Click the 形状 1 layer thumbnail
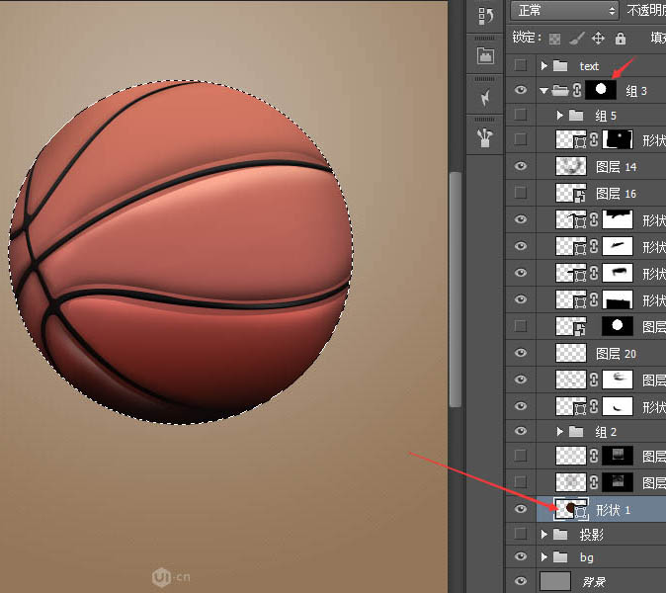 point(571,509)
